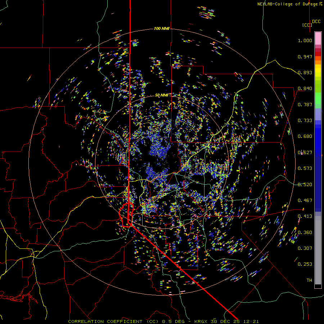
Task: Click the KRGX 30 DEC 25 12:21 timestamp
Action: [x=226, y=321]
